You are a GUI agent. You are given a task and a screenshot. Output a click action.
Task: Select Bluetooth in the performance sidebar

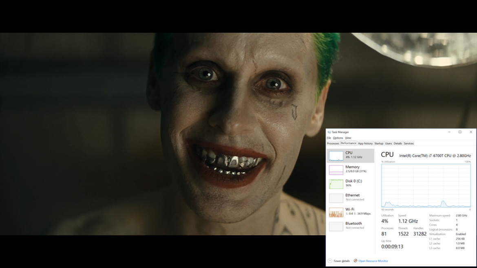tap(351, 226)
